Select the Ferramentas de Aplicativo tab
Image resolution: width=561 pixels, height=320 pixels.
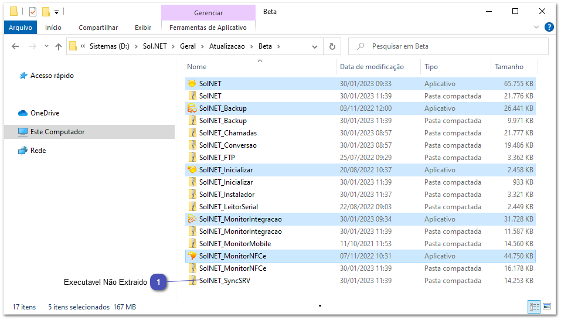tap(208, 28)
